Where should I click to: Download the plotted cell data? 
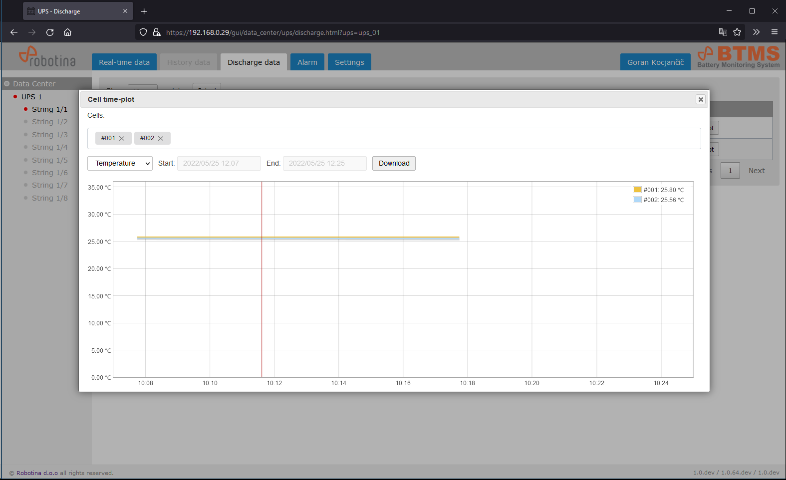click(394, 164)
